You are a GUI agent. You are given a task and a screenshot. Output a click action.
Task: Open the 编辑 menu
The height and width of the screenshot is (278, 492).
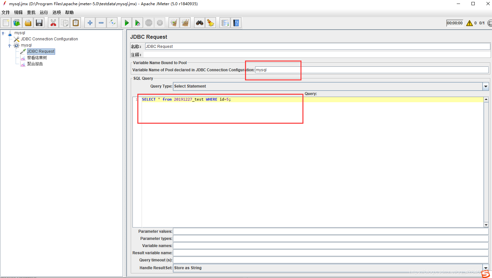coord(19,12)
